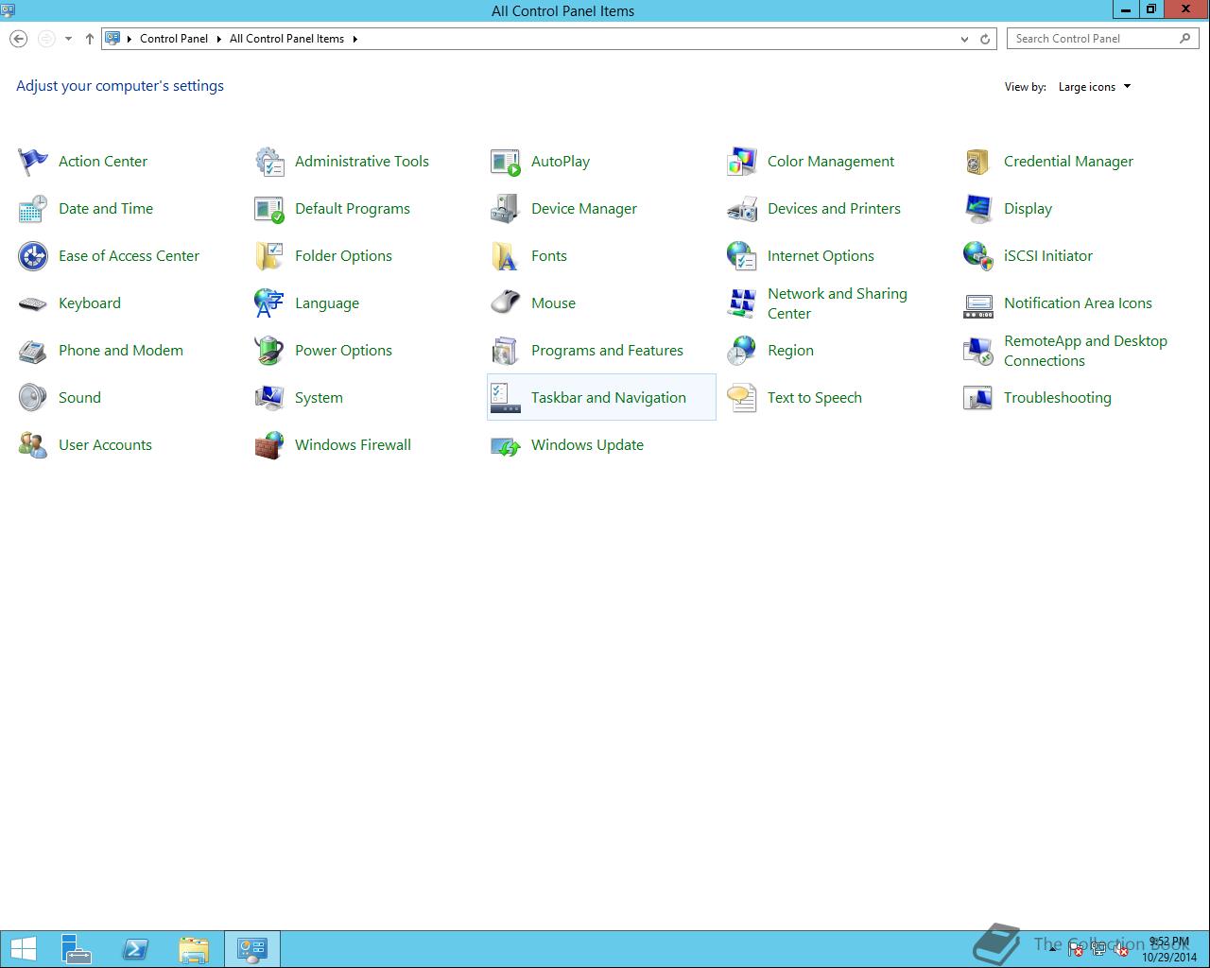Open the Keyboard icon
This screenshot has width=1210, height=968.
33,303
